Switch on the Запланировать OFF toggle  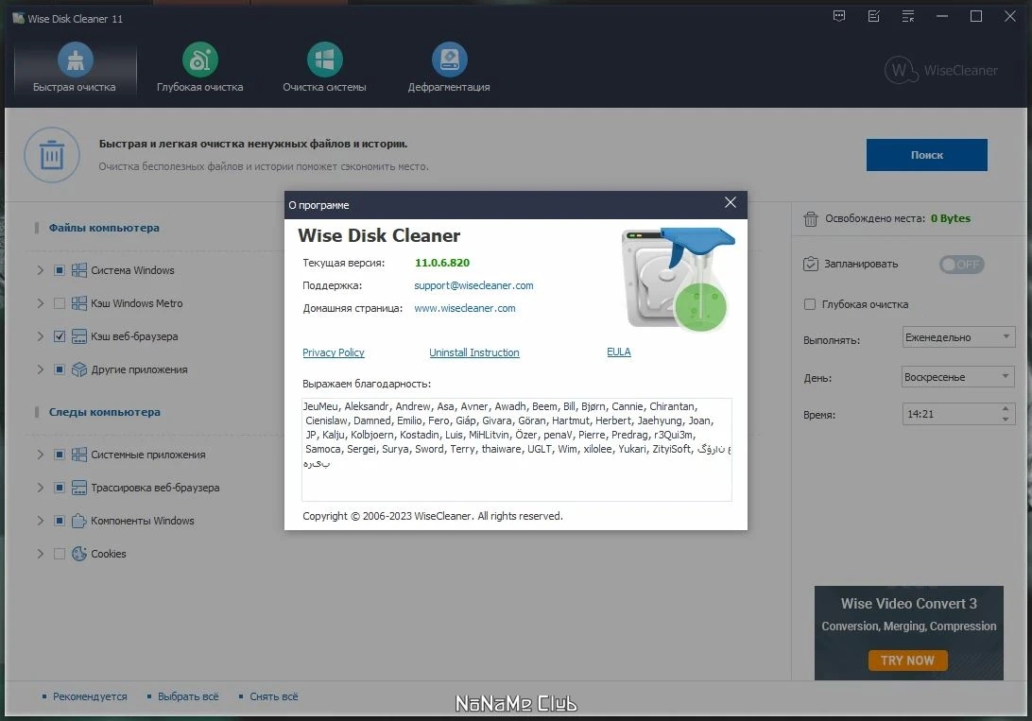pyautogui.click(x=961, y=265)
